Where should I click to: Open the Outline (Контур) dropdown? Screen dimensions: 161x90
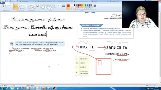click(x=57, y=5)
